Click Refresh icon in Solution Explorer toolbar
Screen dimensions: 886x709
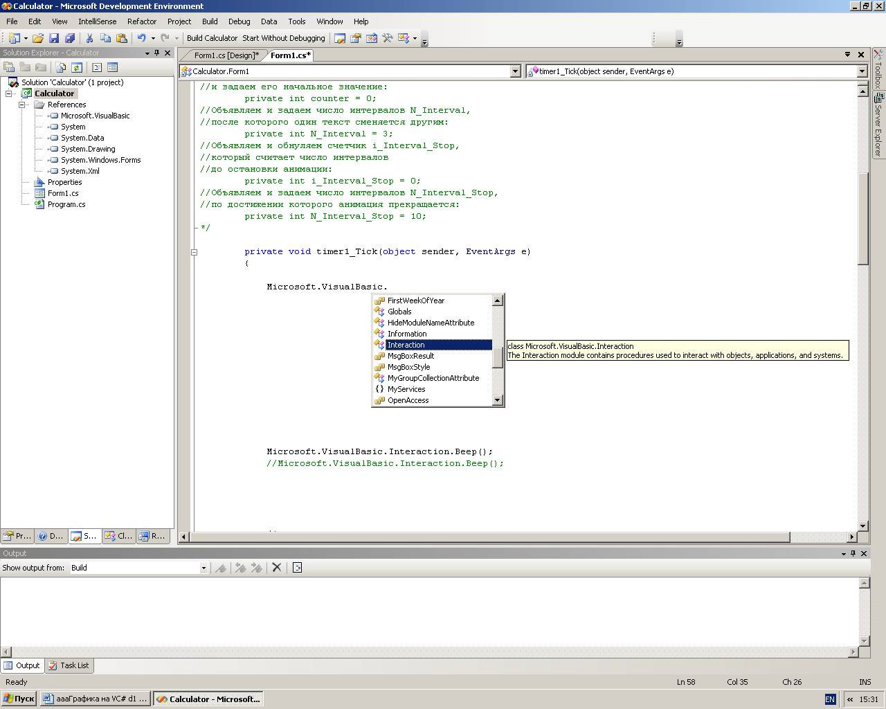[x=77, y=67]
